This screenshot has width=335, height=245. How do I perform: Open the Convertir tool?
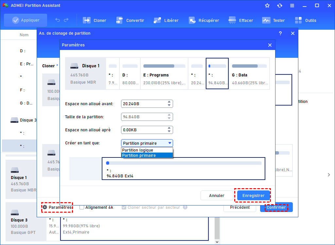pyautogui.click(x=130, y=20)
